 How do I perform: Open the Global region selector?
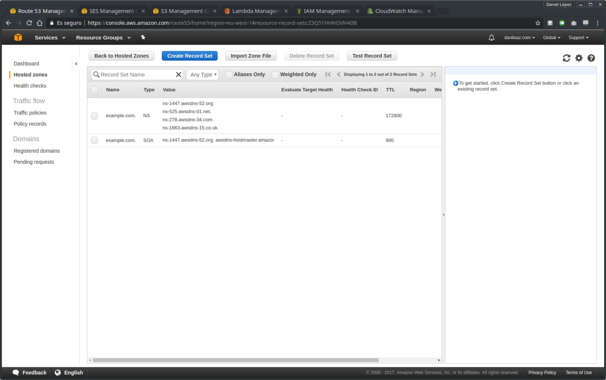(551, 37)
